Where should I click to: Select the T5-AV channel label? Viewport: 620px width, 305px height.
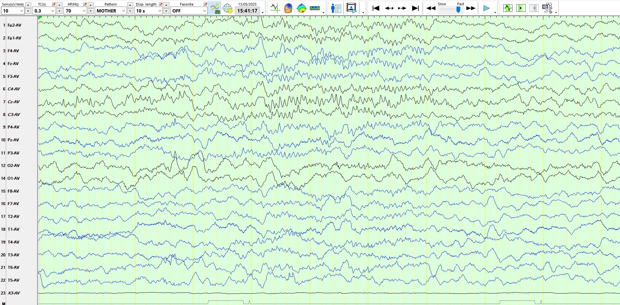coord(13,280)
